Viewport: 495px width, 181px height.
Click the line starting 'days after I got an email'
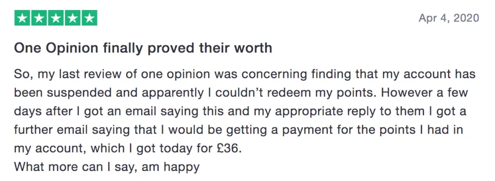[240, 112]
